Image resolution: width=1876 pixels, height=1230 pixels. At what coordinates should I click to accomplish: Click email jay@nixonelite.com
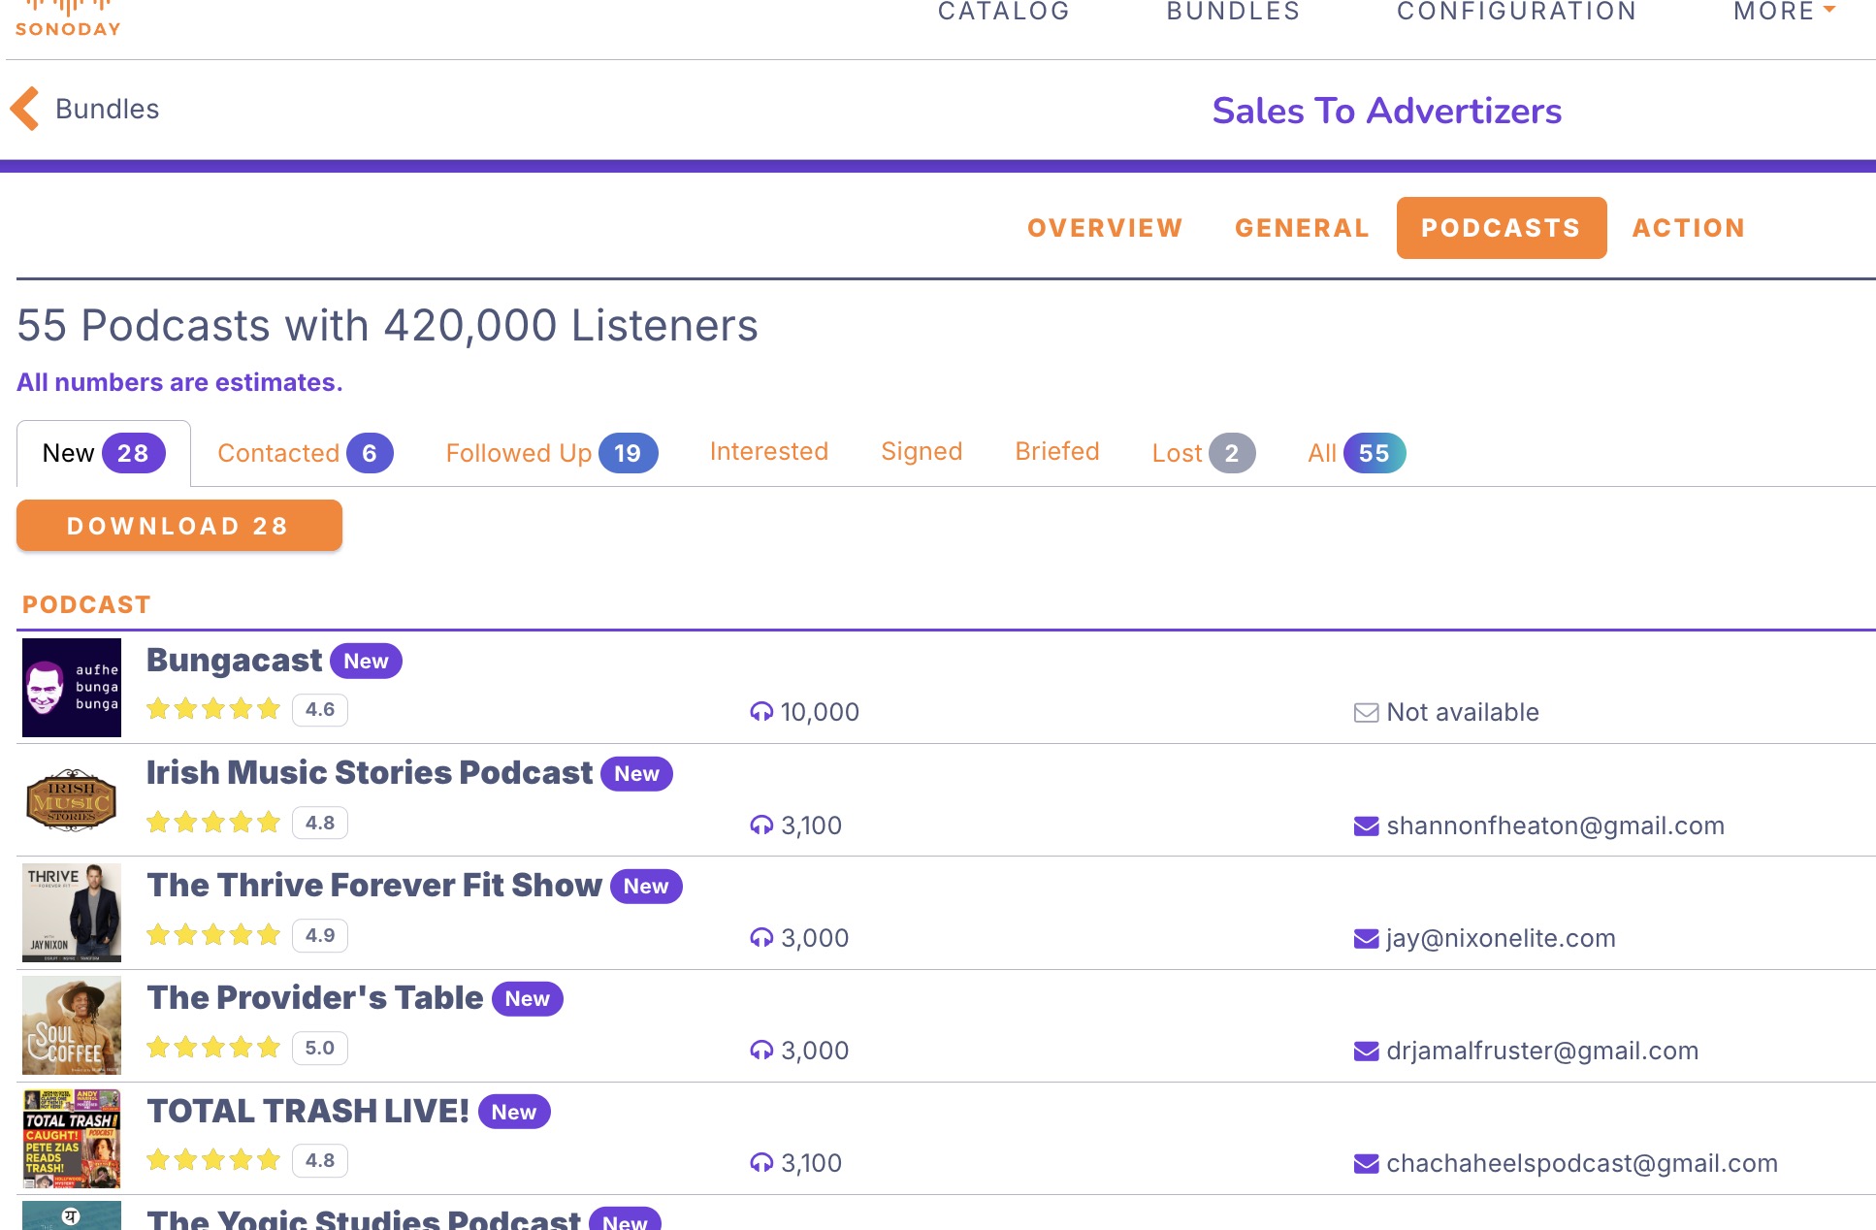coord(1501,938)
